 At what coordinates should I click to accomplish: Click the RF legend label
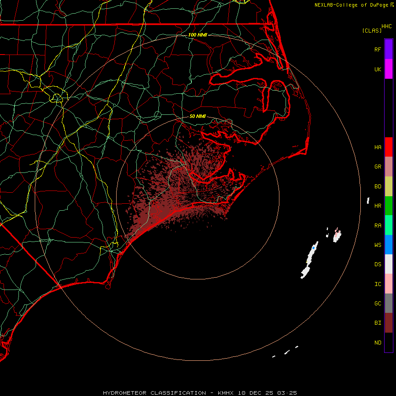point(378,49)
